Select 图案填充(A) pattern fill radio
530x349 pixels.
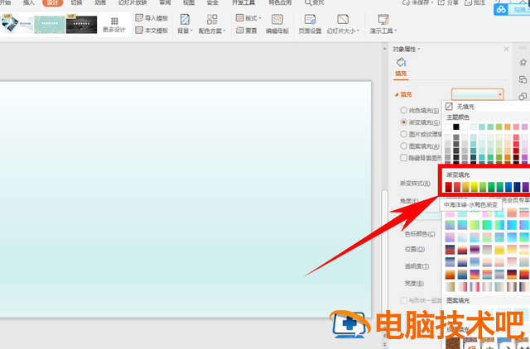(x=403, y=146)
